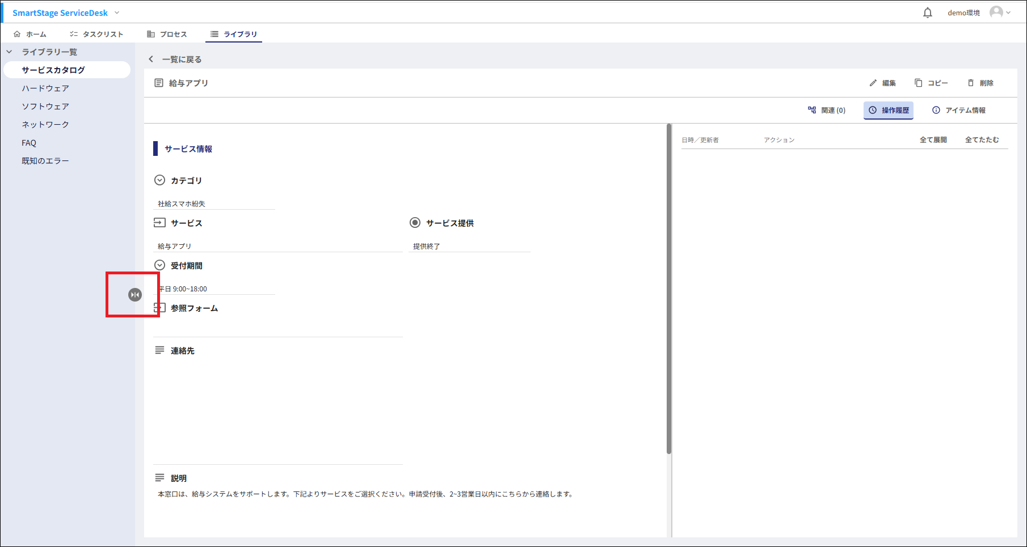
Task: Click the notification bell icon
Action: [x=928, y=12]
